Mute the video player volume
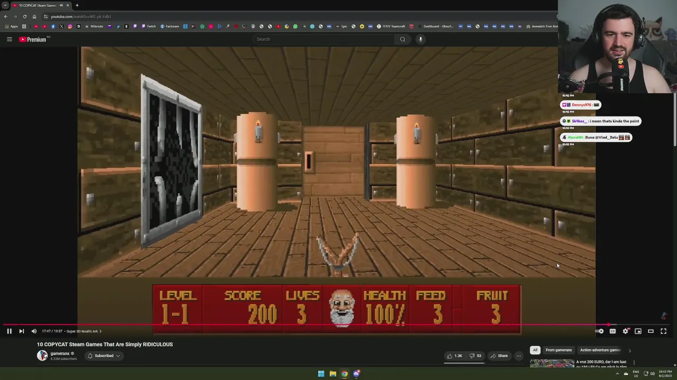The height and width of the screenshot is (380, 677). 34,331
